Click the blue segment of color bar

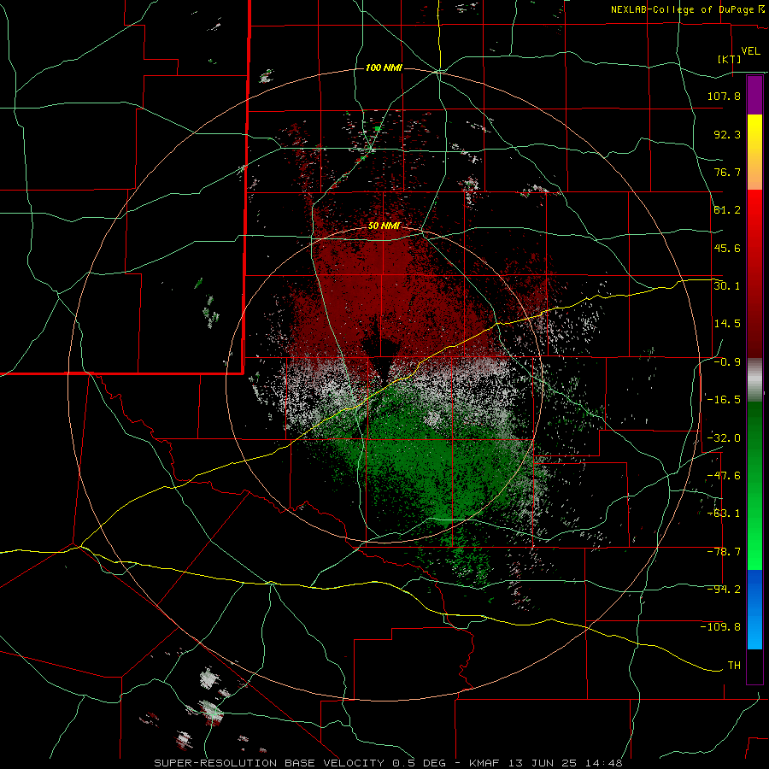pos(754,609)
